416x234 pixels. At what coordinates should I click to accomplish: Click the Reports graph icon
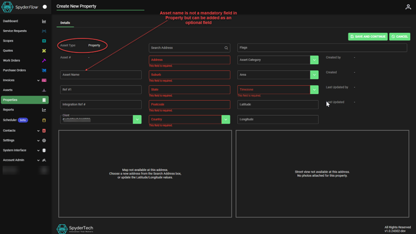pyautogui.click(x=44, y=110)
